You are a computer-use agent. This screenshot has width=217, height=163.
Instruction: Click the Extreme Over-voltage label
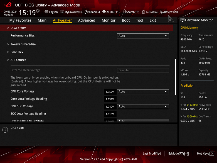pyautogui.click(x=25, y=70)
